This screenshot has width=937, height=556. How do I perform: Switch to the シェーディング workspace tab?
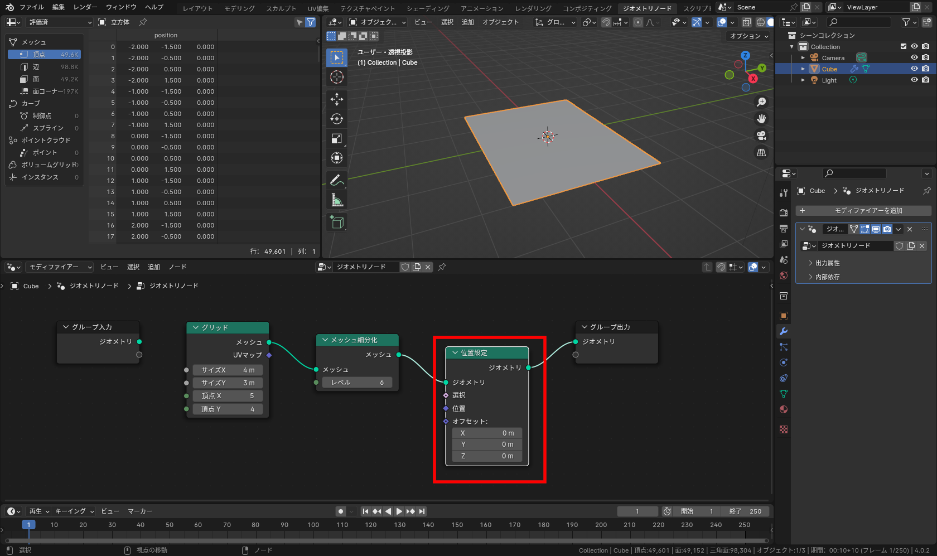coord(427,8)
